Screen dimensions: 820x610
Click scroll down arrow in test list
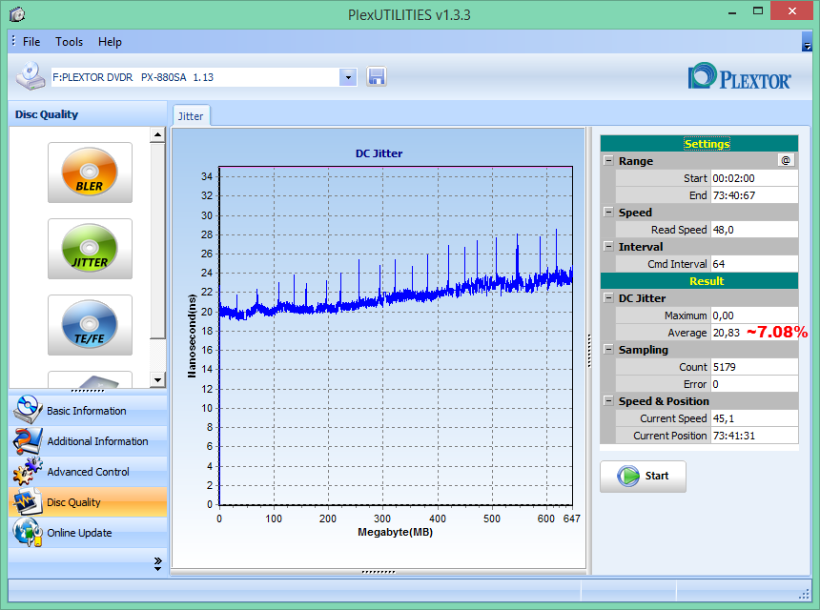pyautogui.click(x=157, y=380)
